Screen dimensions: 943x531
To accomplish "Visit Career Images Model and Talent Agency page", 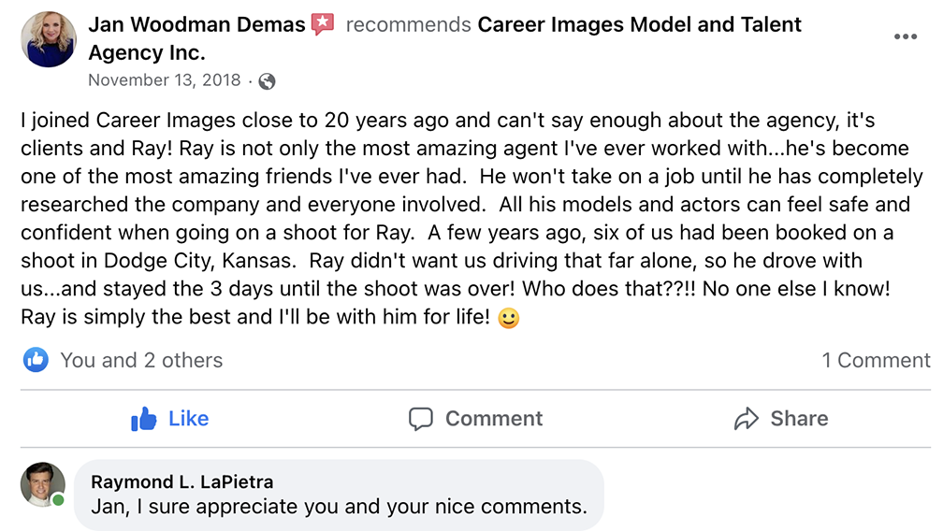I will point(639,25).
